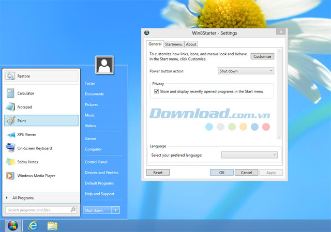Open Calculator from the Start menu
Screen dimensions: 331x232
[x=25, y=94]
